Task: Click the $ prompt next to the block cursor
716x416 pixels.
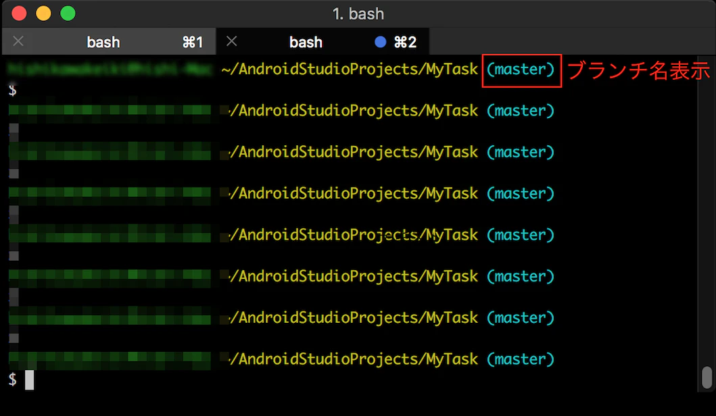Action: click(13, 380)
